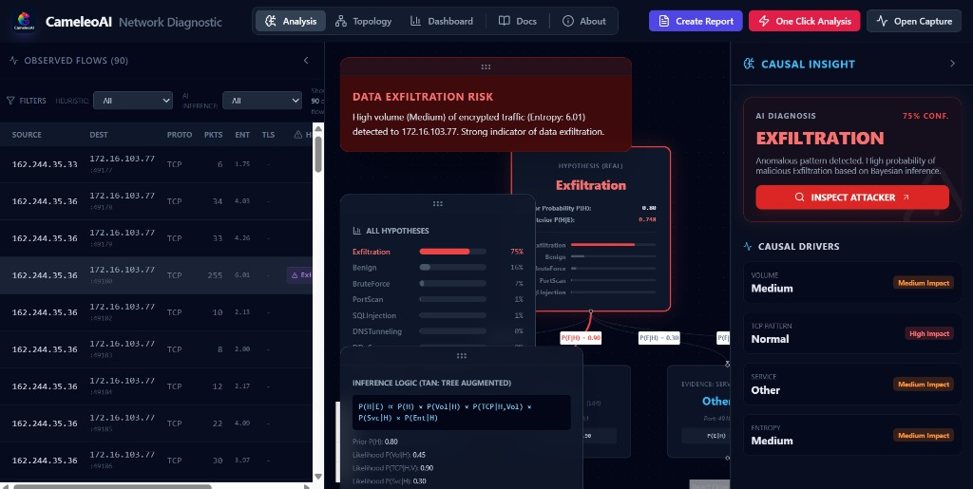
Task: Click the TCP Pattern Normal driver card
Action: [852, 333]
